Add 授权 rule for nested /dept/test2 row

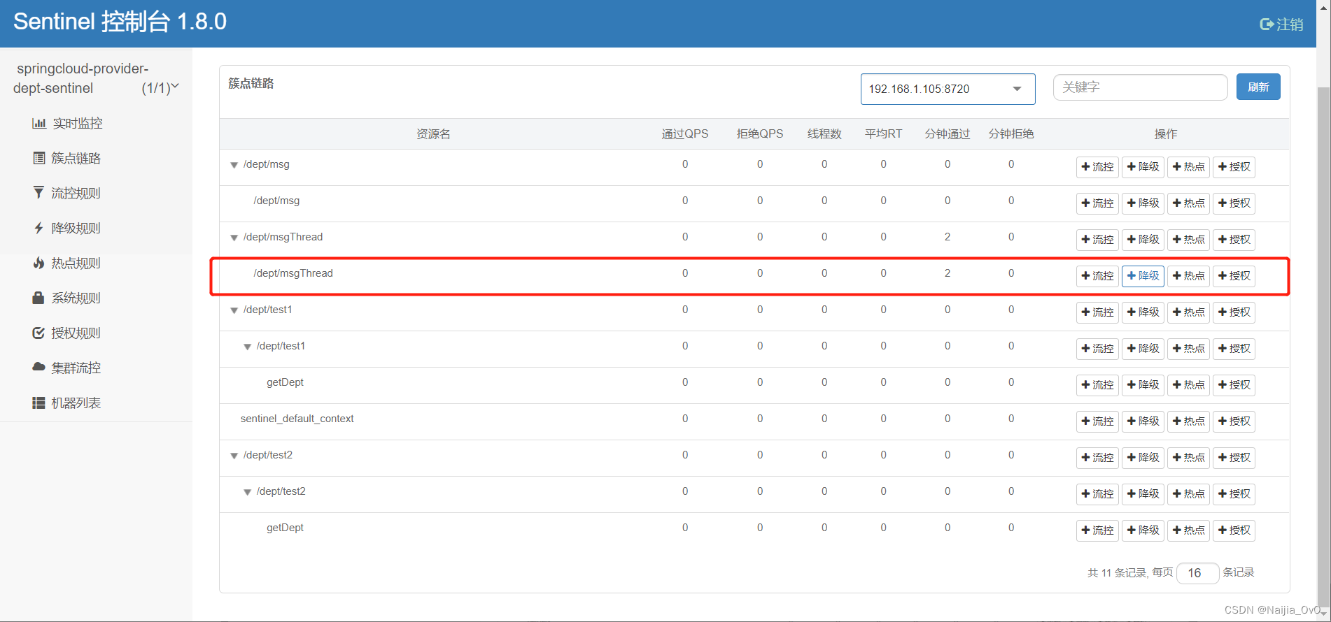[1234, 494]
